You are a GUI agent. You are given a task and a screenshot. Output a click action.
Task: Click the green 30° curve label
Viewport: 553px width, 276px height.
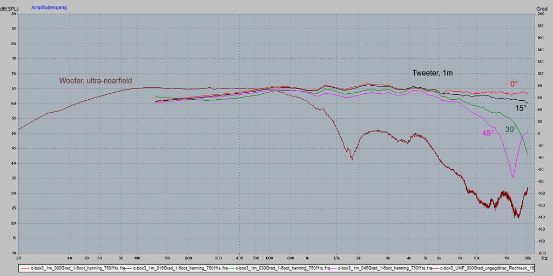[511, 129]
